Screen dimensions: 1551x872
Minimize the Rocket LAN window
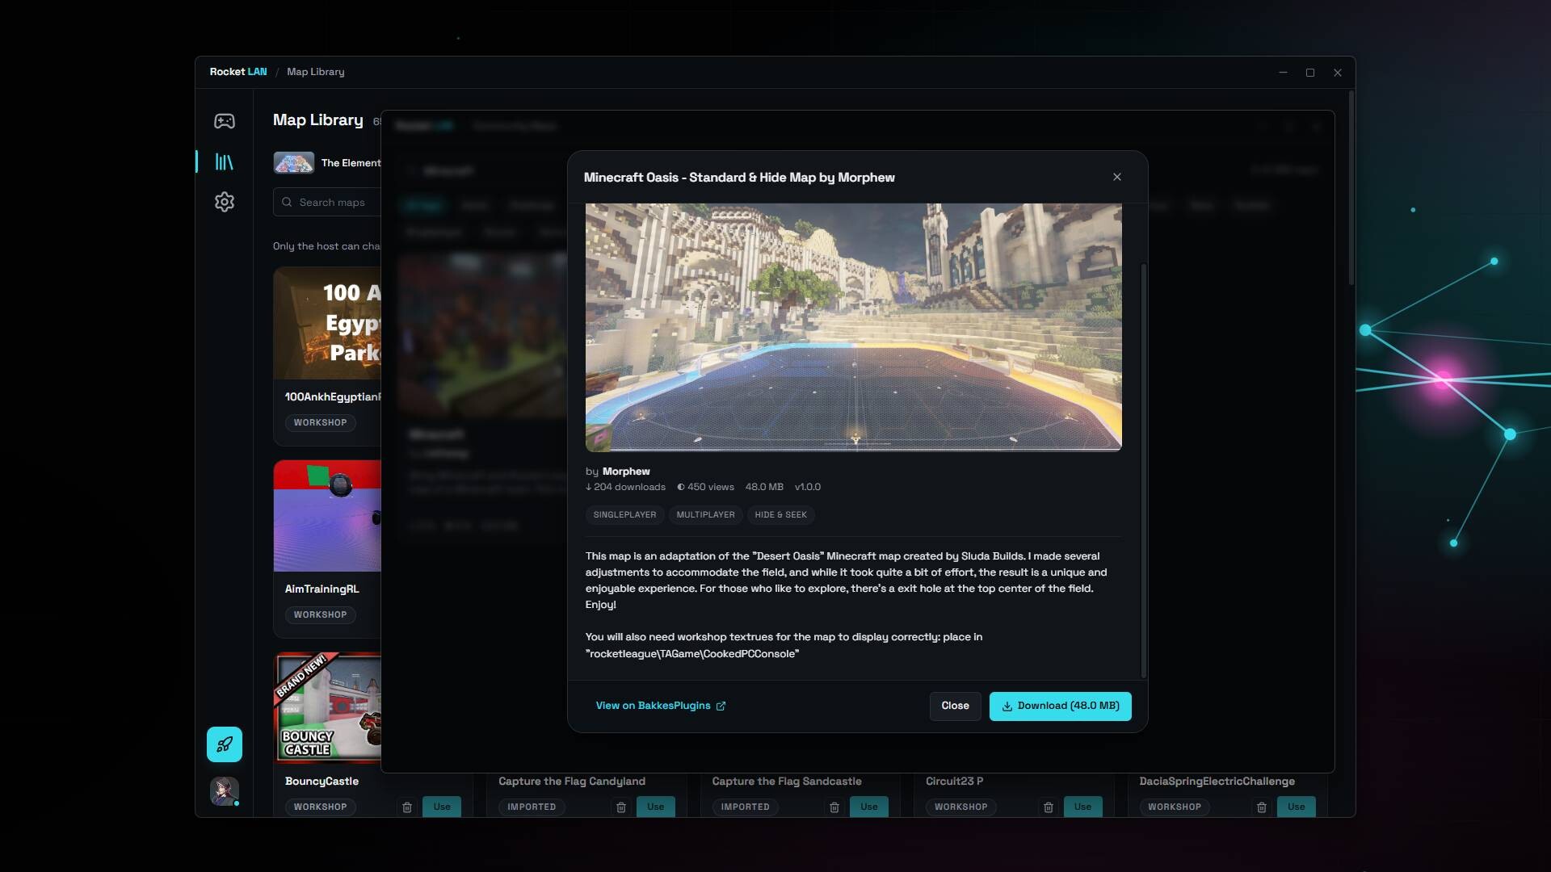point(1283,73)
